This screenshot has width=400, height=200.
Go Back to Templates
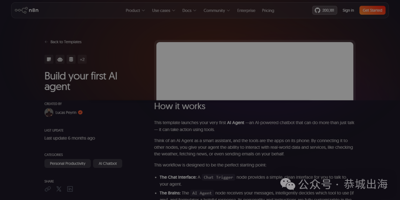point(63,42)
